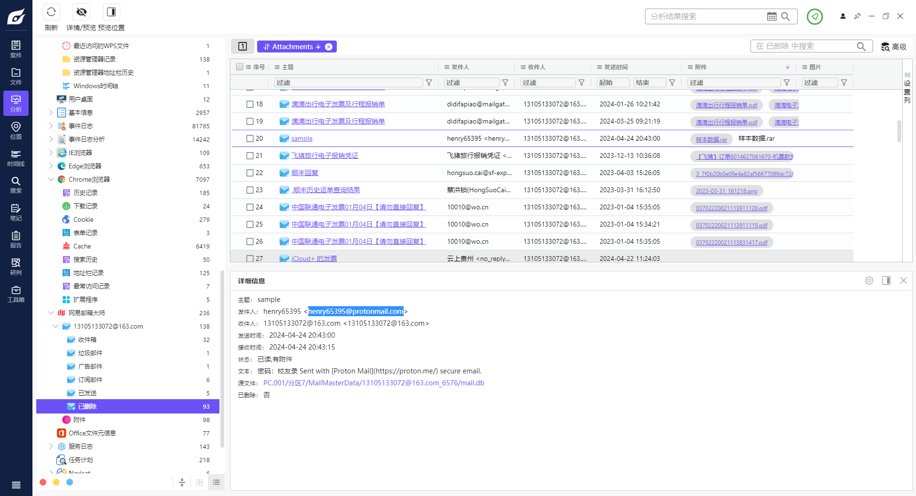Collapse the Chrome浏览器 tree node
The width and height of the screenshot is (916, 496).
pyautogui.click(x=51, y=180)
